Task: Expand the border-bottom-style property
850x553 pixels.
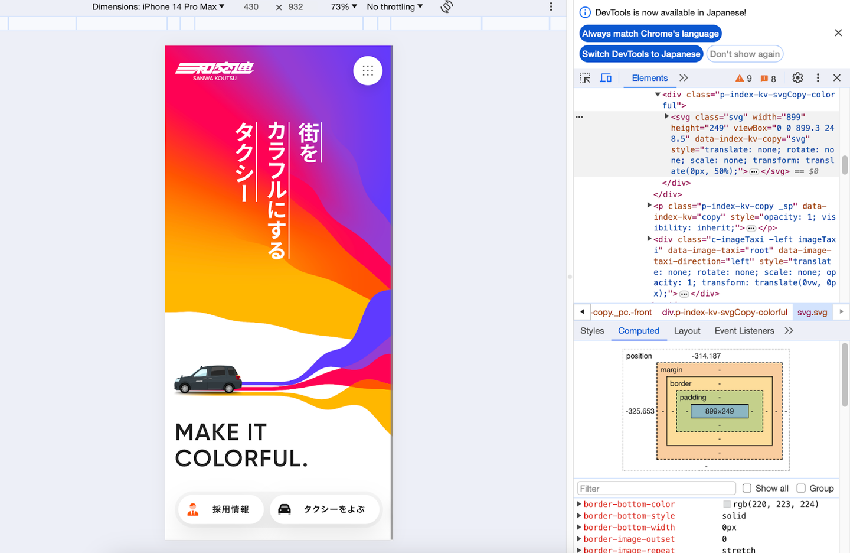Action: tap(579, 516)
